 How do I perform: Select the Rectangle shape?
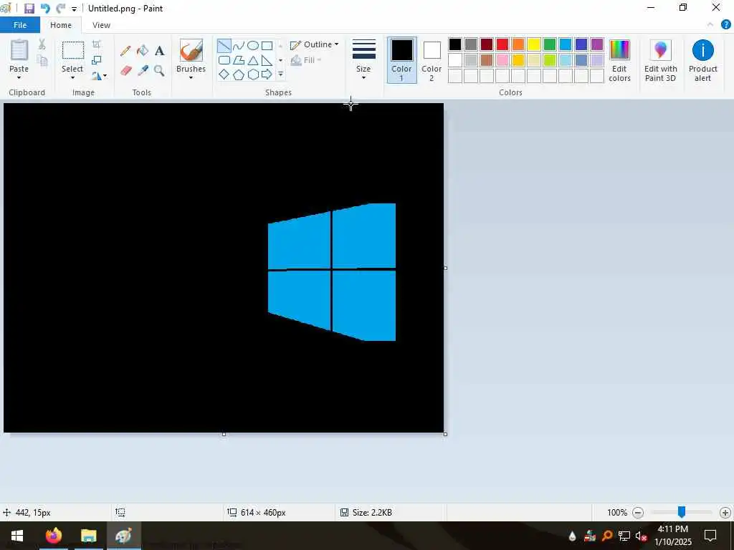pos(267,45)
